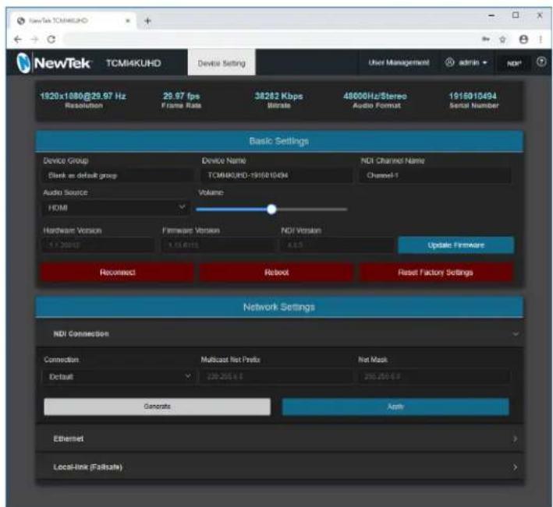Viewport: 553px width, 507px height.
Task: Expand the Ethernet section
Action: 279,438
